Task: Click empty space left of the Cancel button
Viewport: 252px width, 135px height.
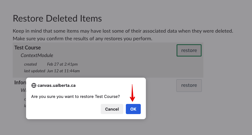Action: [x=64, y=109]
